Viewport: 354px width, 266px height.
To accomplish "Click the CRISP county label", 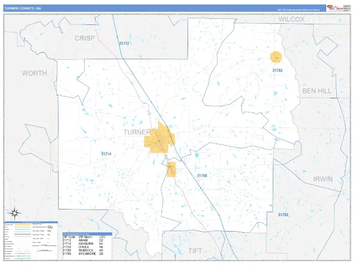I will 85,38.
